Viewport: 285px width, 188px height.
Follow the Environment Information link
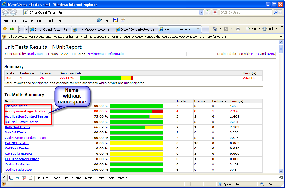pyautogui.click(x=106, y=54)
